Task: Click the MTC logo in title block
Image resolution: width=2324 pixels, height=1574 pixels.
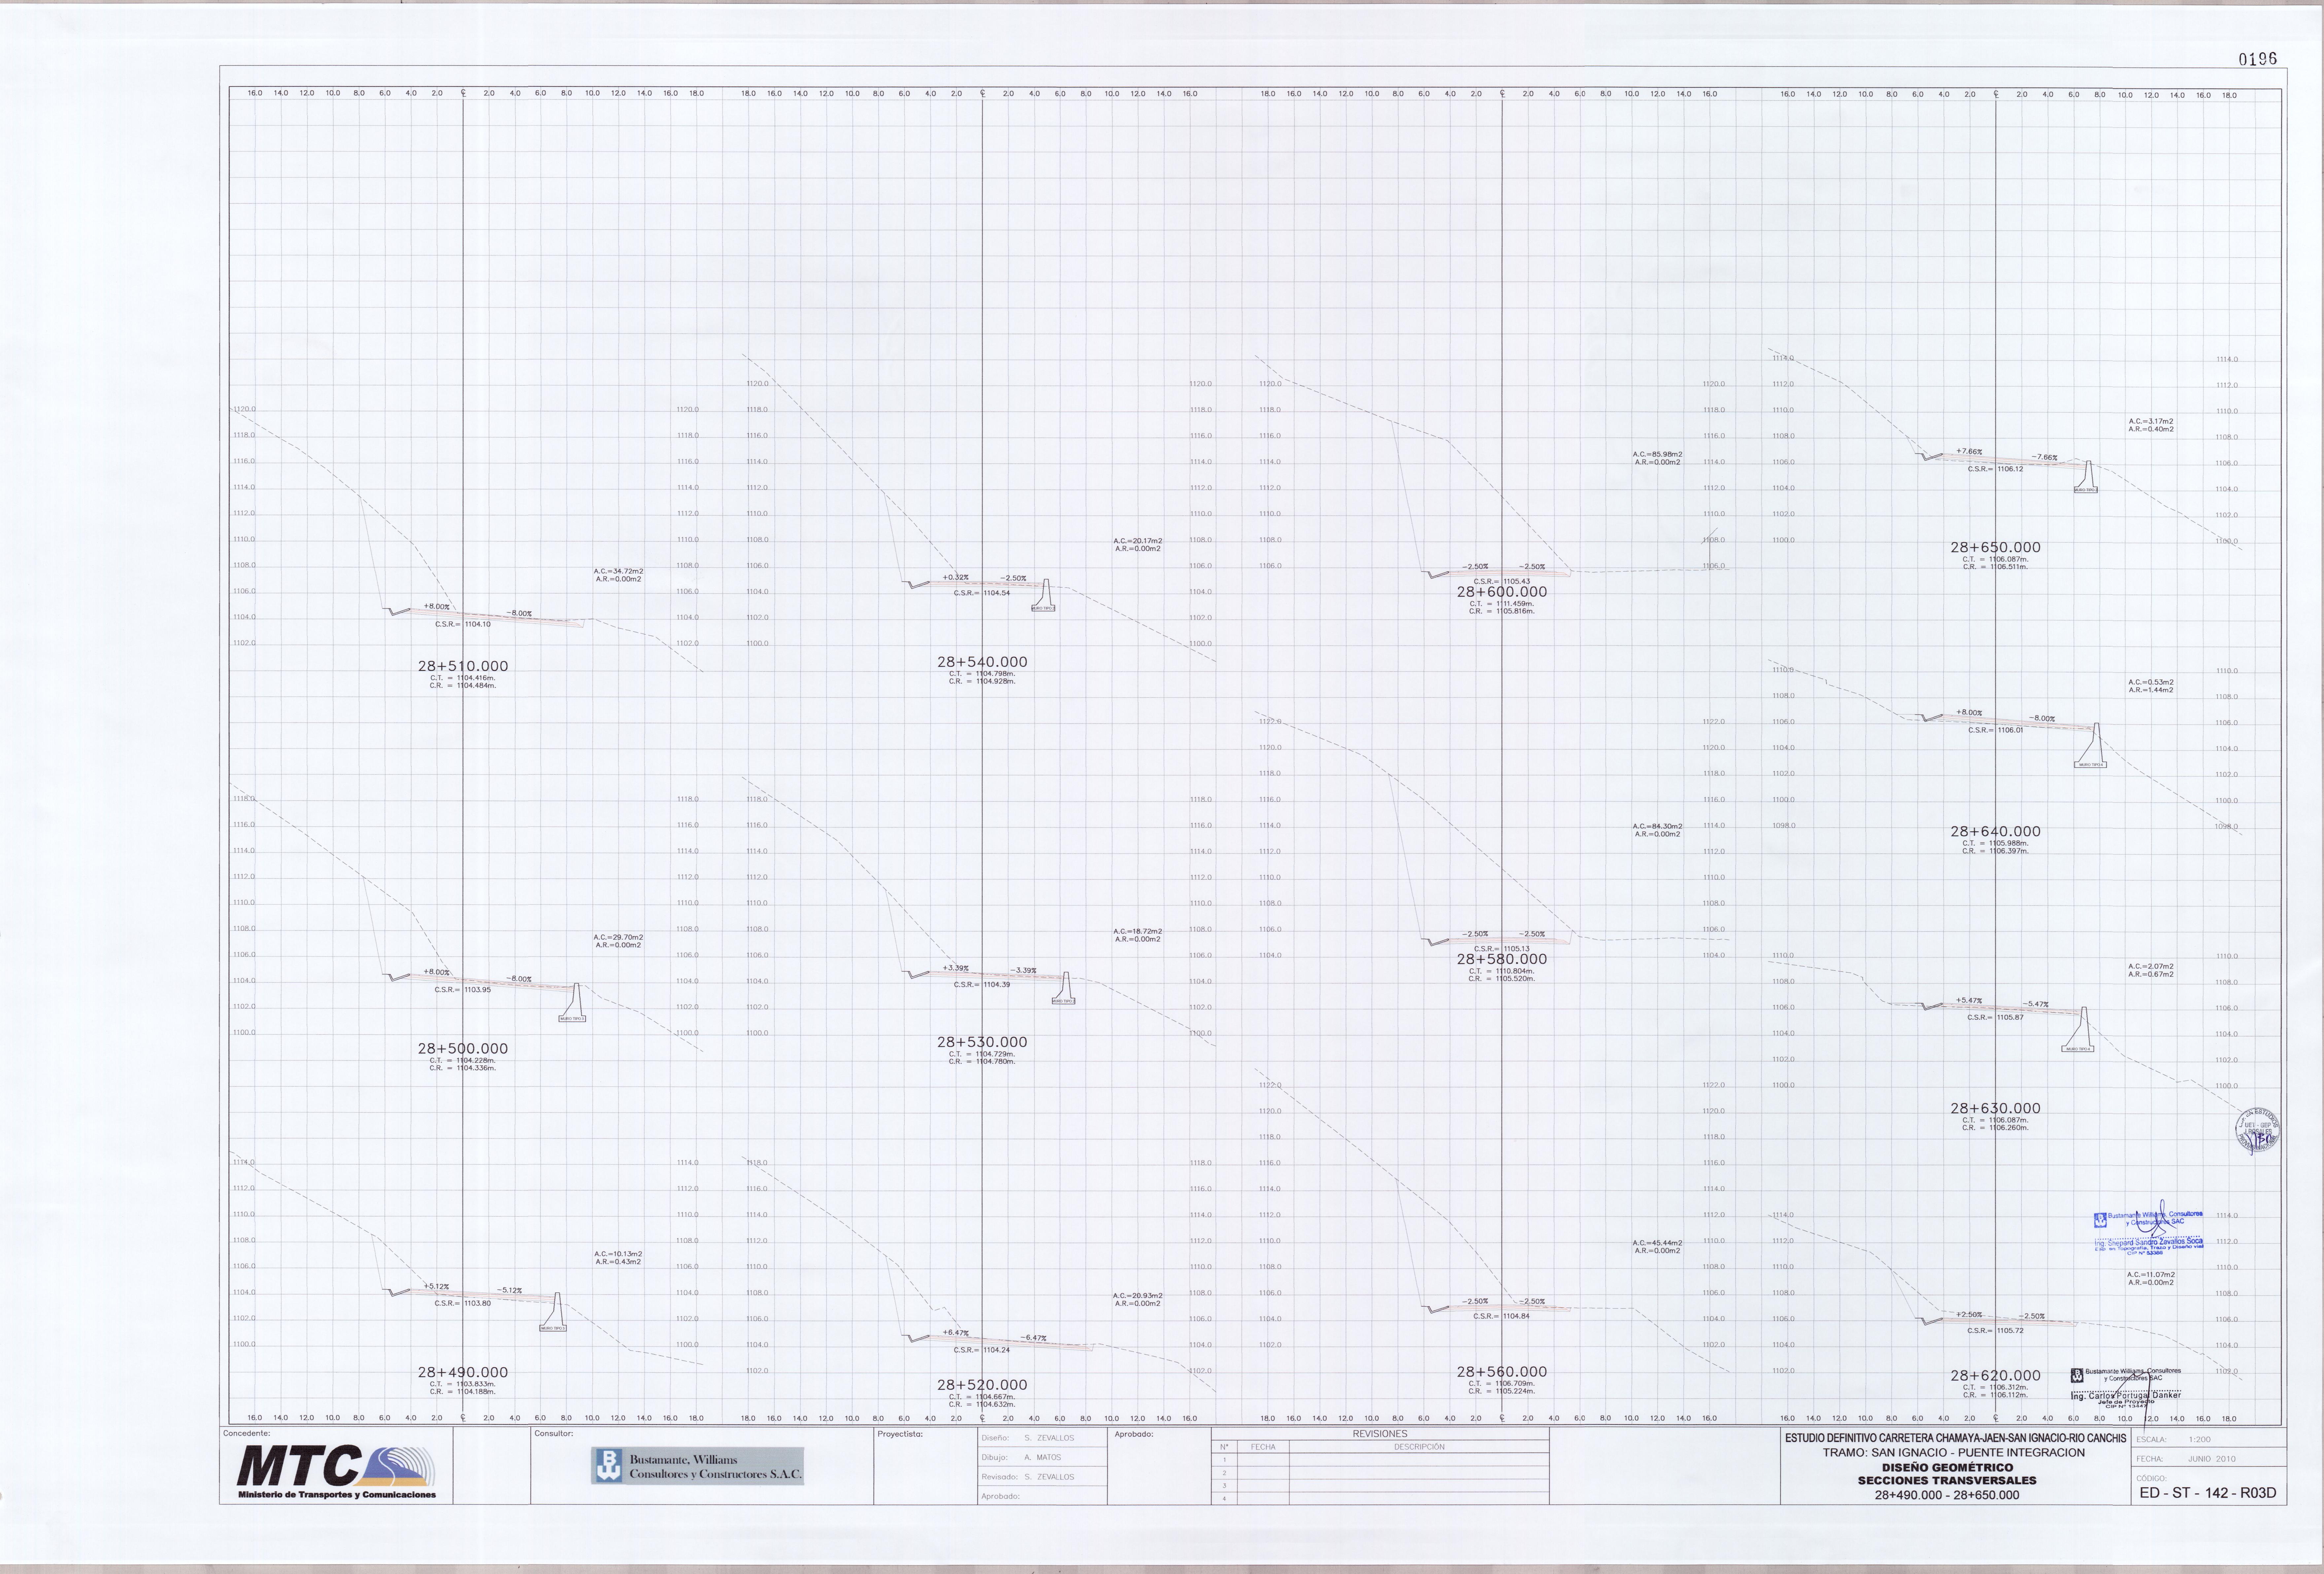Action: (x=336, y=1471)
